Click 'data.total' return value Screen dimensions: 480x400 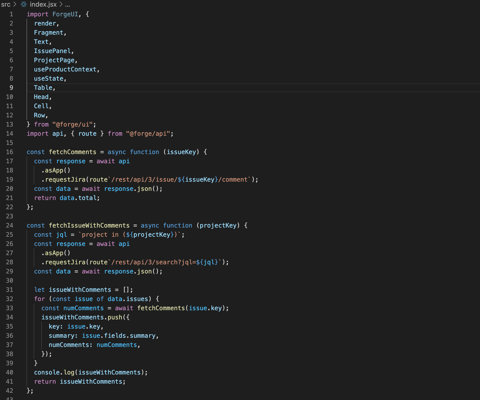(x=78, y=198)
